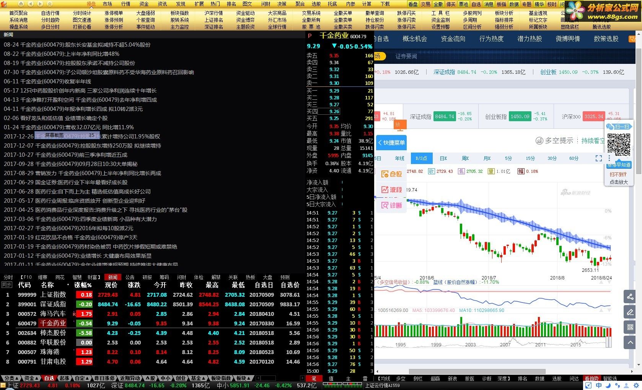Viewport: 642px width, 390px height.
Task: Click the fullscreen expand icon above the chart
Action: pyautogui.click(x=599, y=158)
